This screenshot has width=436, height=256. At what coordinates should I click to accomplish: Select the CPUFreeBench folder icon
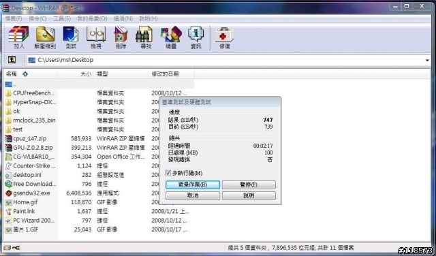click(9, 93)
